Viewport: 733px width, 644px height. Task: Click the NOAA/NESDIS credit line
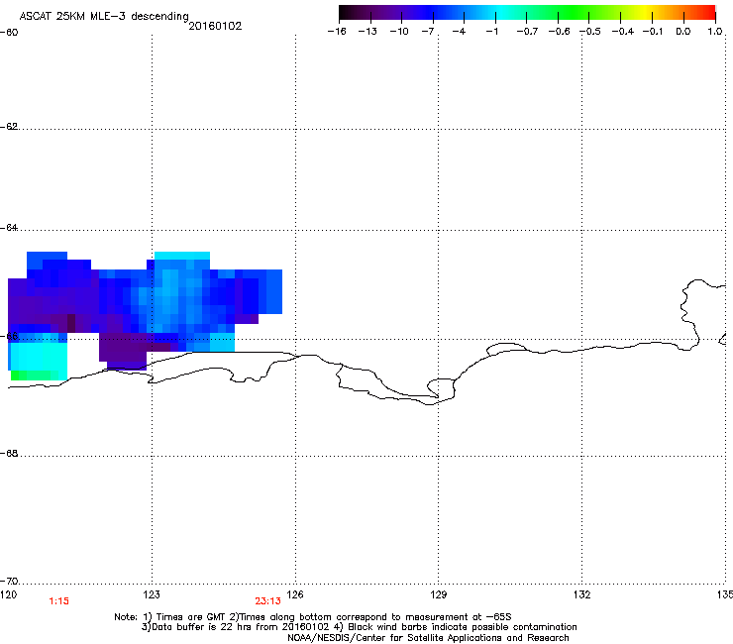[x=428, y=638]
